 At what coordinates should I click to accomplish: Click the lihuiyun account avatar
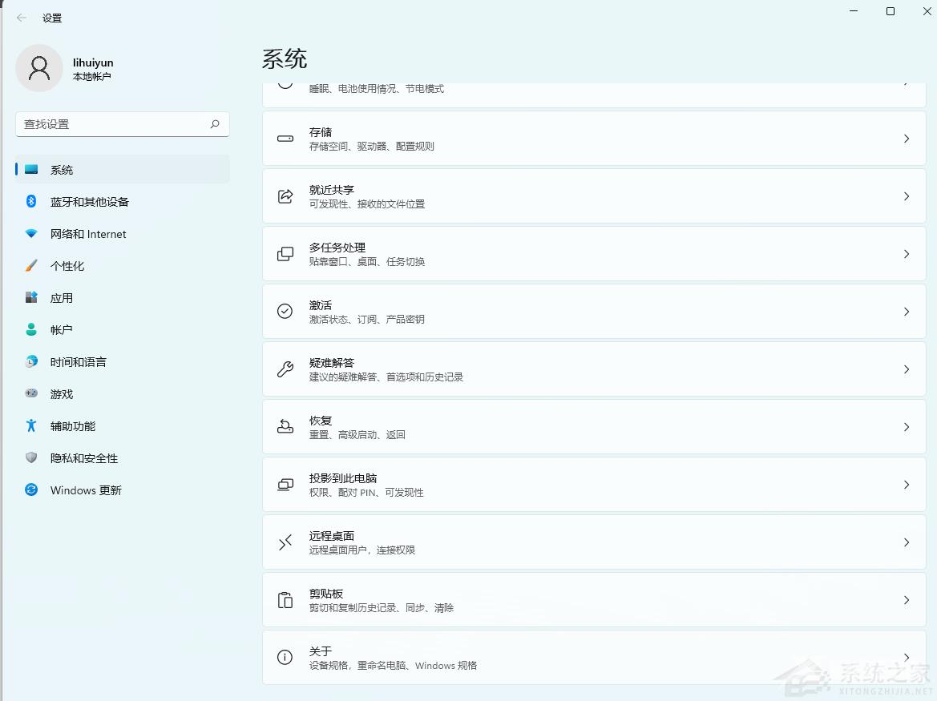pyautogui.click(x=39, y=68)
